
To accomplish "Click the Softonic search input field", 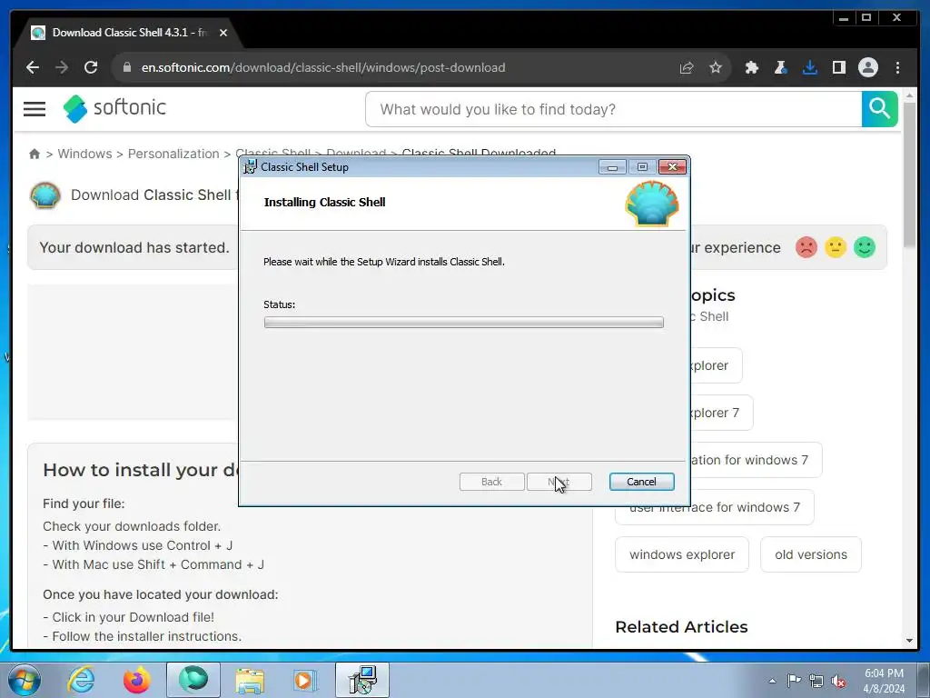I will point(614,109).
